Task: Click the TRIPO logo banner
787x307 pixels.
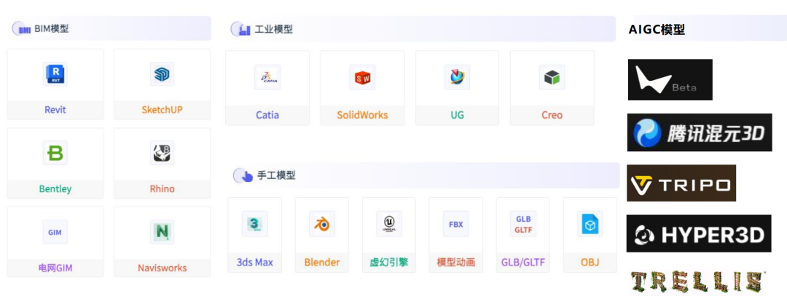Action: tap(681, 183)
